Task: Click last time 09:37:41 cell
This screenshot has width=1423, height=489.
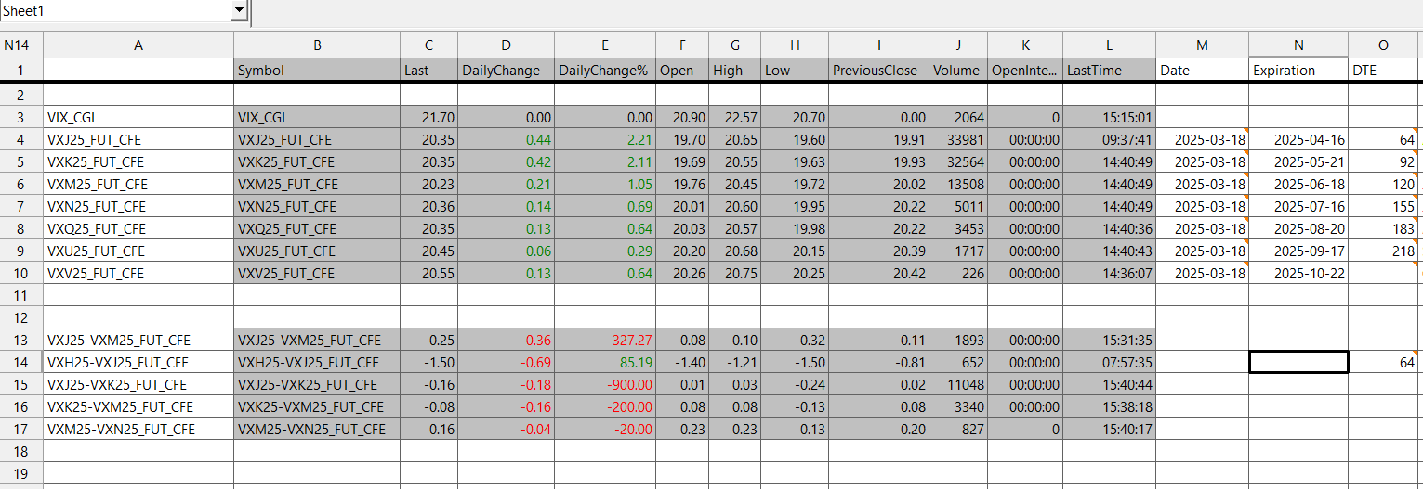Action: (1109, 140)
